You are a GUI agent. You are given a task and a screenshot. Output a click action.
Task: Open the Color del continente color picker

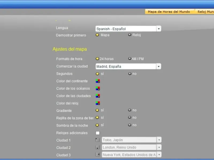(x=98, y=81)
